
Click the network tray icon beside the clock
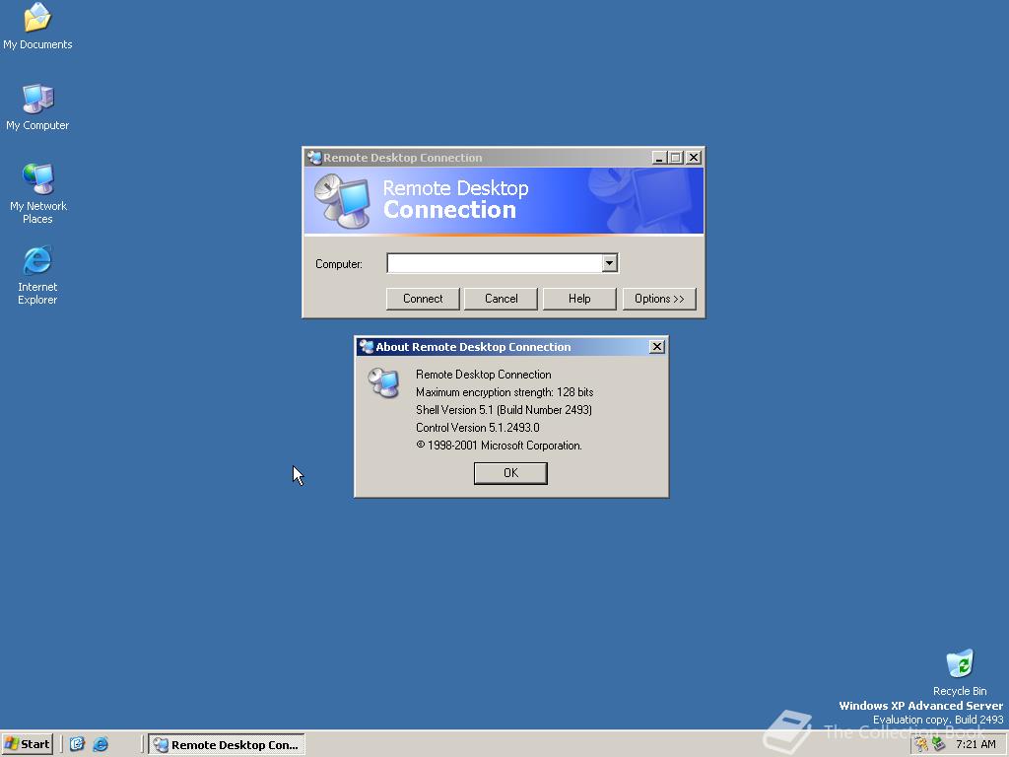click(x=939, y=744)
